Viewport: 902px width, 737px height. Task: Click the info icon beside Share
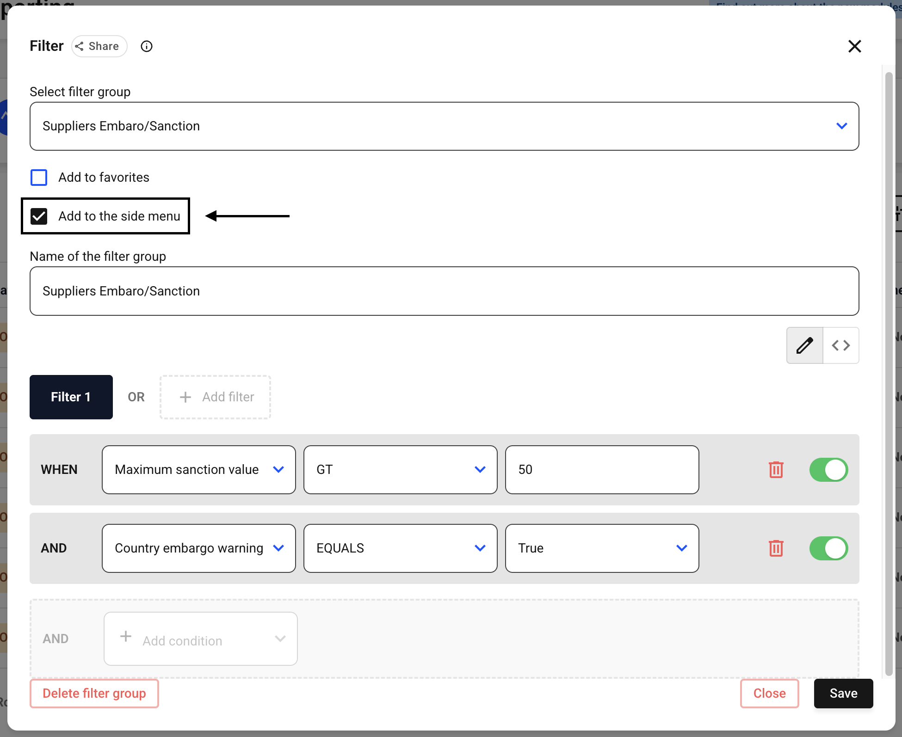tap(147, 46)
